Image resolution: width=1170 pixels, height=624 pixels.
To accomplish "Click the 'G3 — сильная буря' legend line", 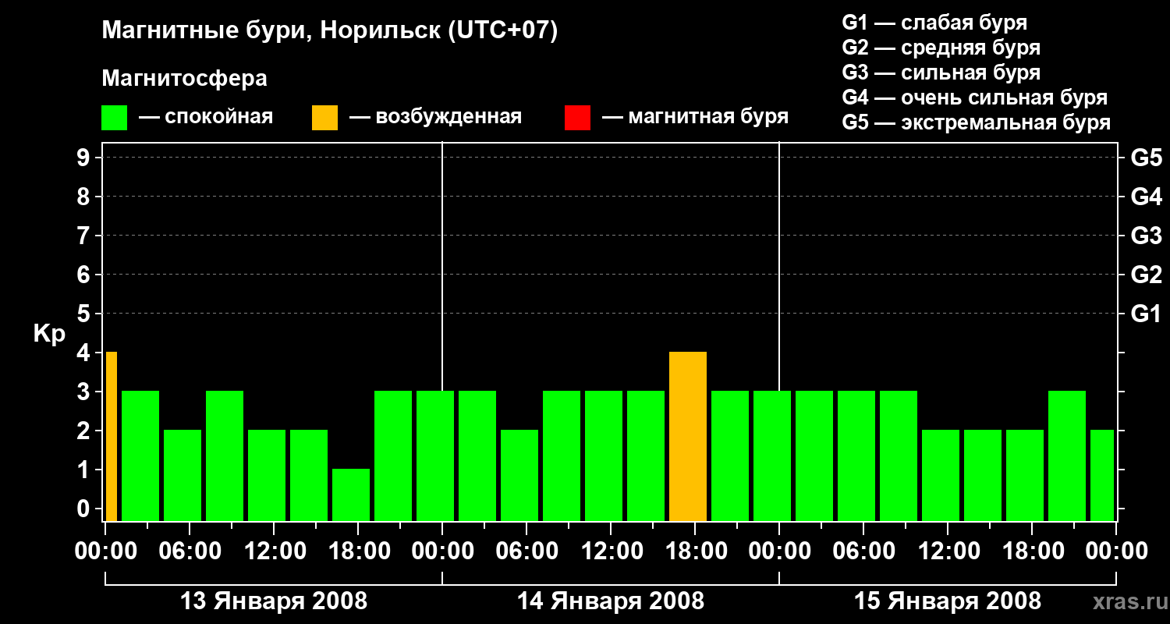I will click(941, 73).
